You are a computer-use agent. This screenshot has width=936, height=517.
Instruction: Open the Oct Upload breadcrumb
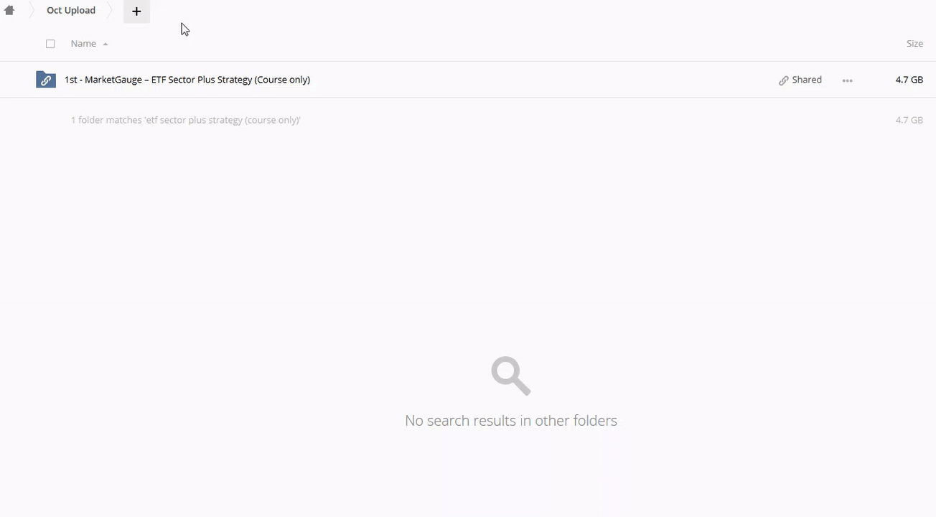(71, 11)
